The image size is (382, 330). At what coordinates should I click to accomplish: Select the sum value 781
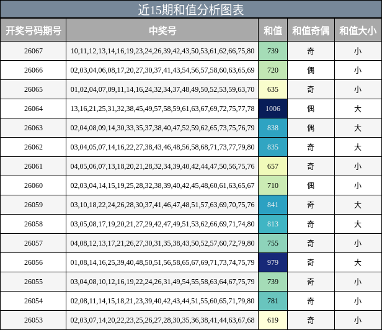pos(273,301)
